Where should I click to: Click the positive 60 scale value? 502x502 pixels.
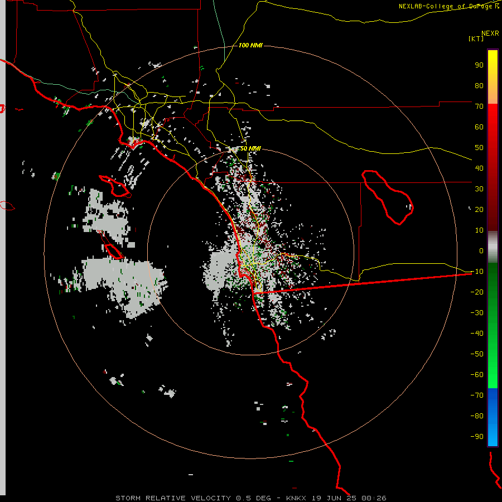coord(479,127)
